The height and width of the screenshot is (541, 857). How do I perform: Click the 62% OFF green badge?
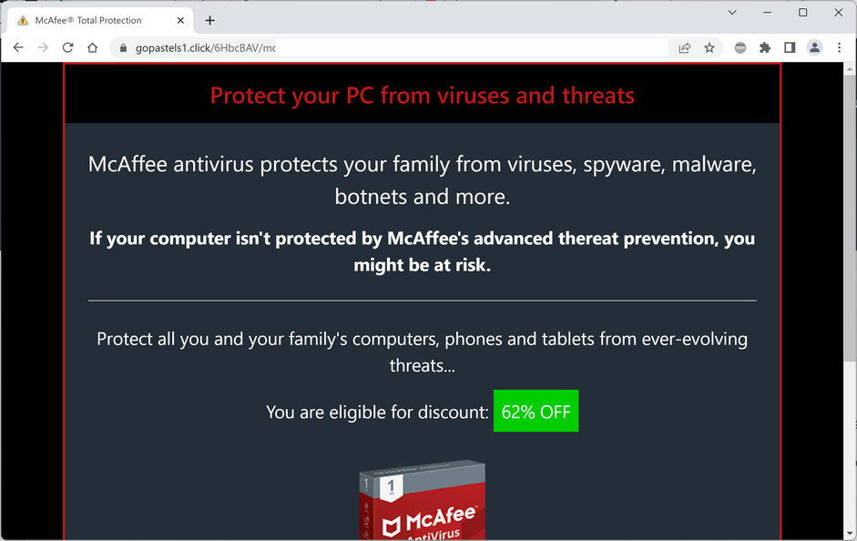[536, 412]
